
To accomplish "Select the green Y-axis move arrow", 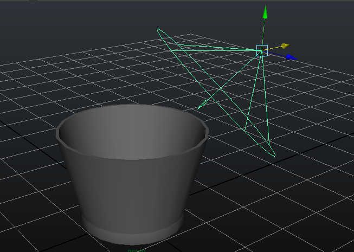I will pos(265,12).
